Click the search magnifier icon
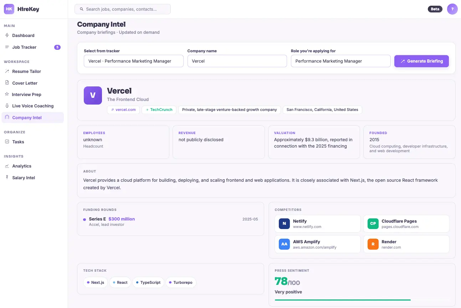 point(82,9)
